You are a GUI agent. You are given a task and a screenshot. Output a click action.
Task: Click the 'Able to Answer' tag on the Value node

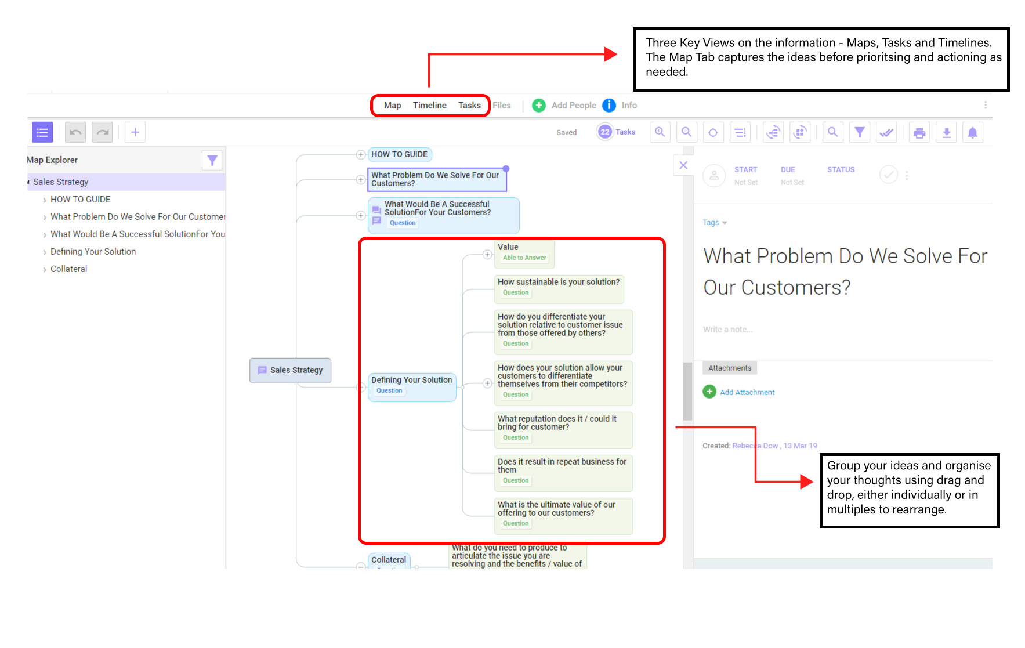point(524,258)
